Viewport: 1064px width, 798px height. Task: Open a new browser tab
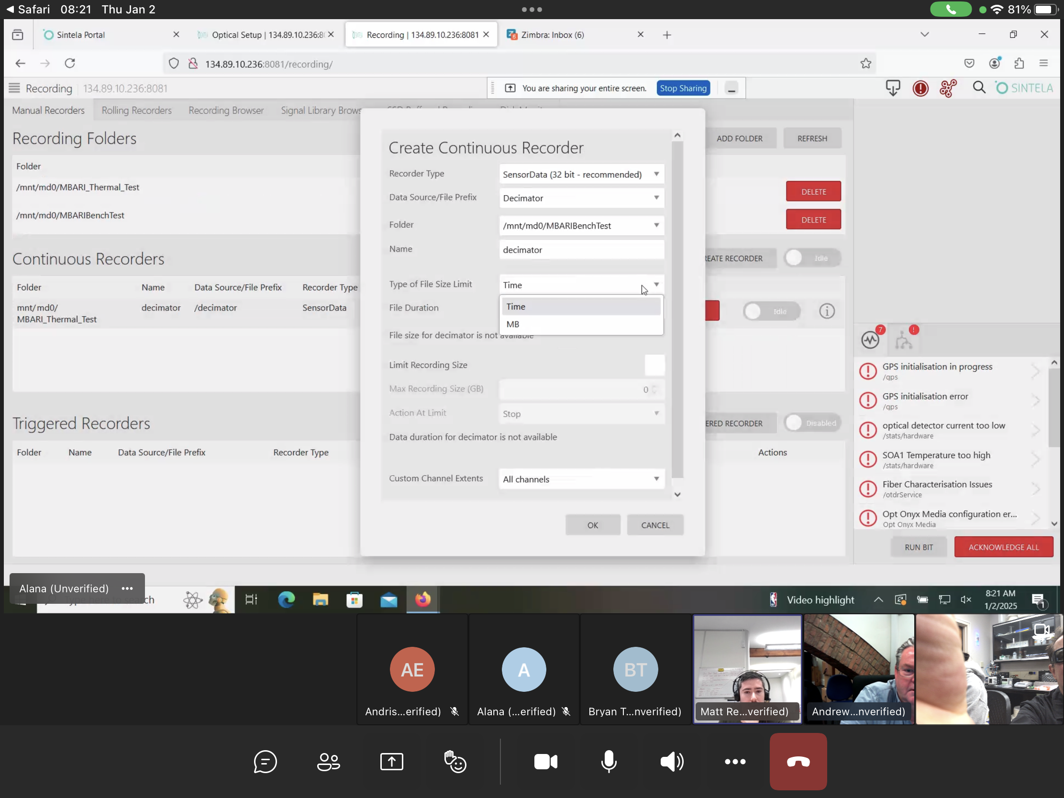(x=667, y=34)
